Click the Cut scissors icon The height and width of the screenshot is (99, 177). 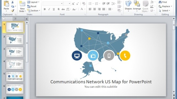[x=12, y=2]
